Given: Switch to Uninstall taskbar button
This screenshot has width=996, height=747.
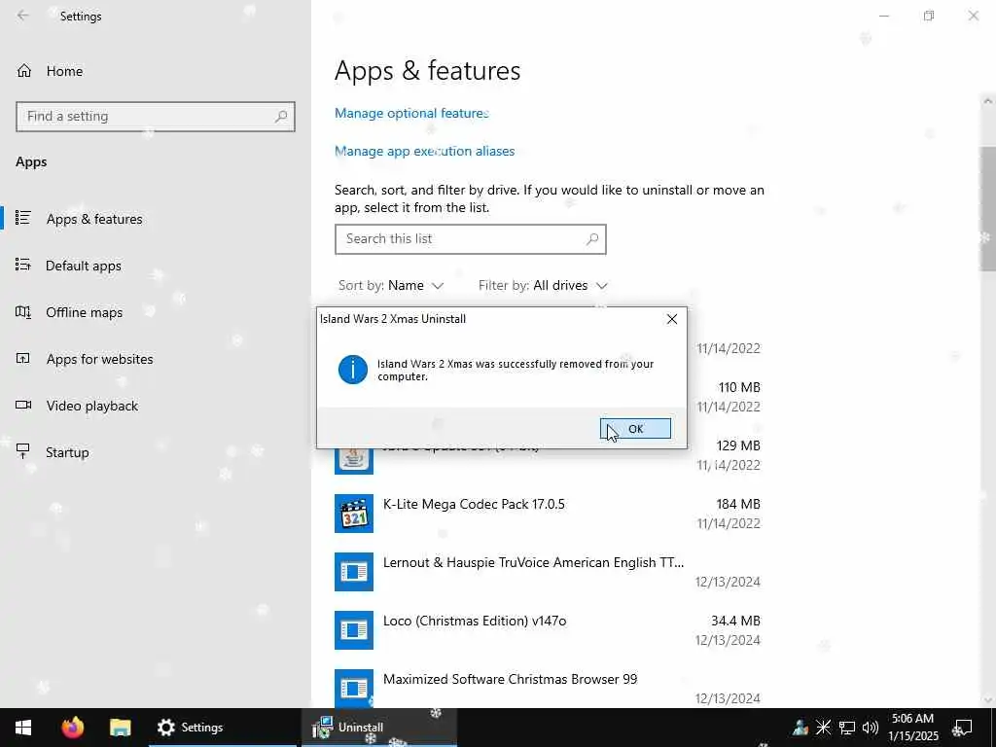Looking at the screenshot, I should point(378,728).
